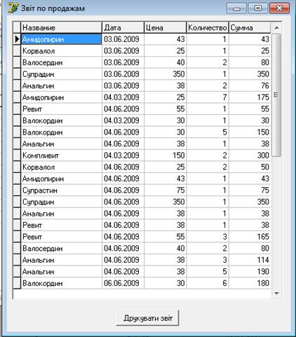Select Корвалол in the 03.06.2009 row
This screenshot has width=296, height=337.
62,50
